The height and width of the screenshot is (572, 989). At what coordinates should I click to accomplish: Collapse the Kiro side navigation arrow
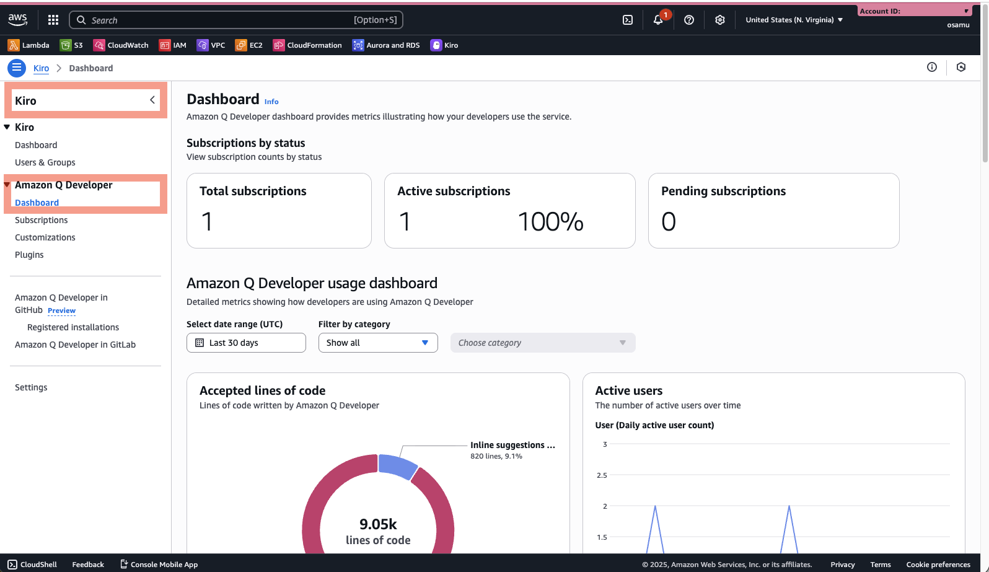pyautogui.click(x=152, y=100)
